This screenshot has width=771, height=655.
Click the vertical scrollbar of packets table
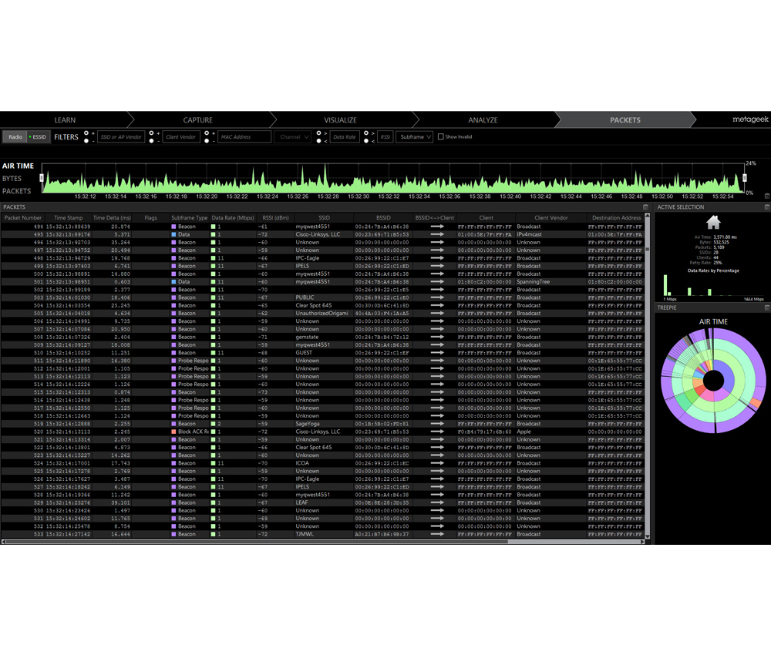click(x=647, y=376)
